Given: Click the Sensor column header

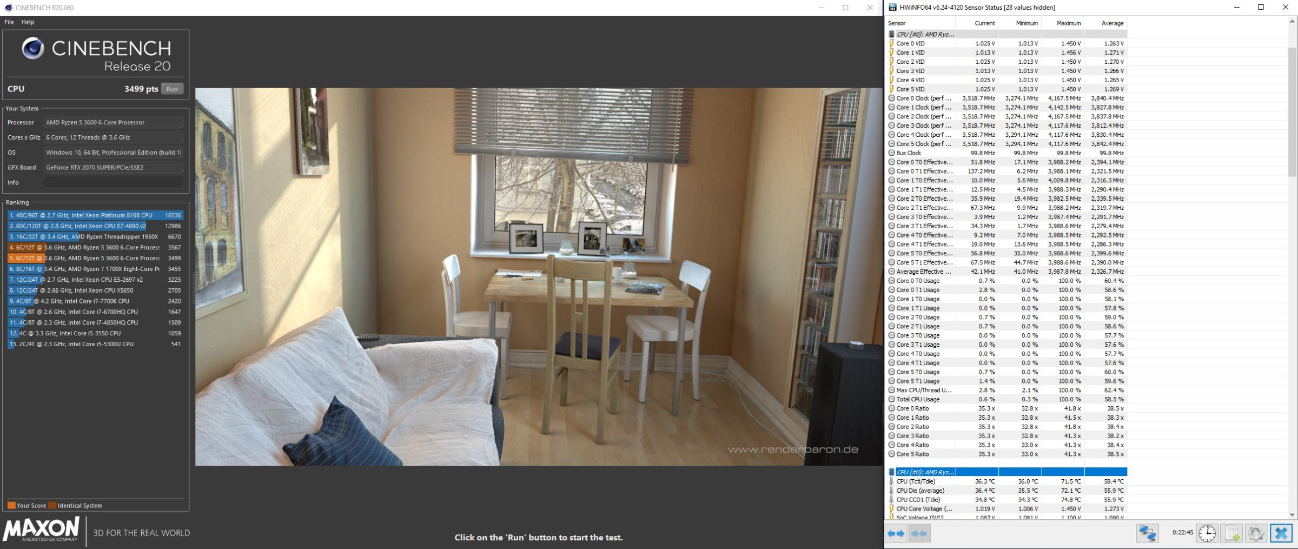Looking at the screenshot, I should point(920,23).
